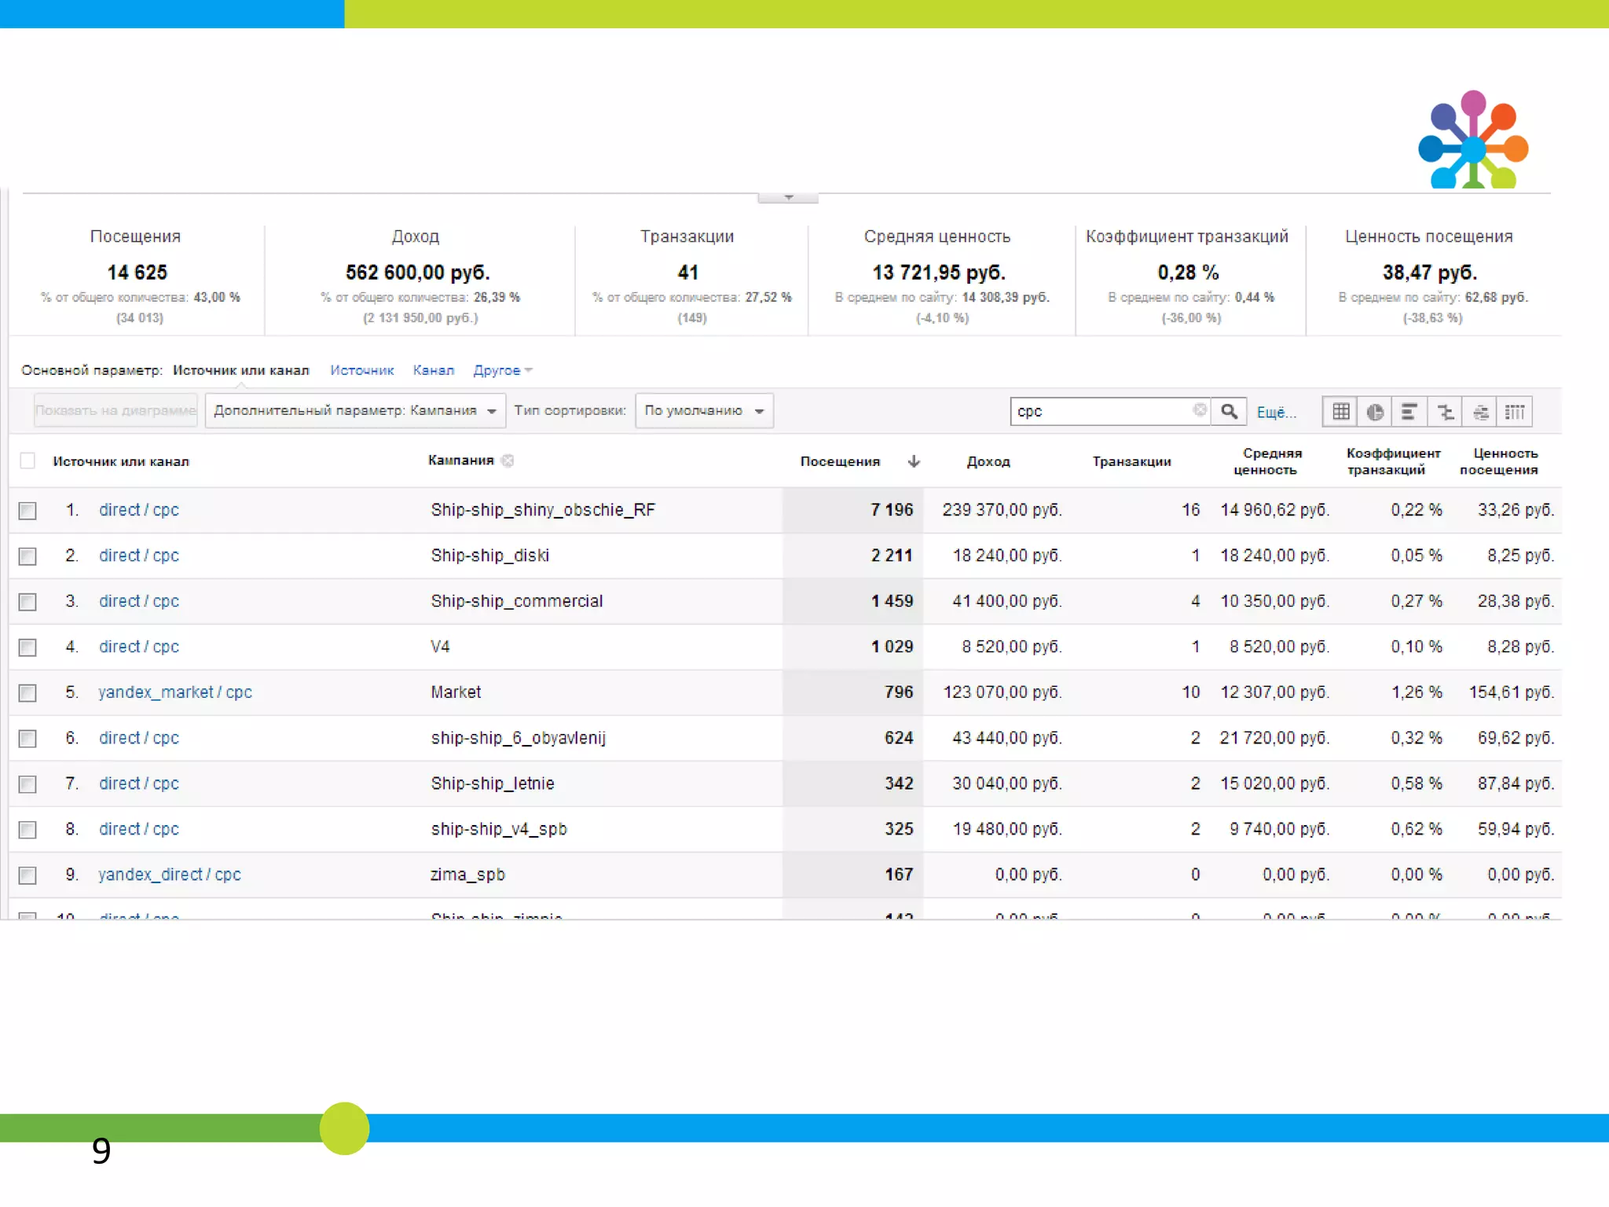Open the term cloud view icon
The height and width of the screenshot is (1207, 1609).
(1480, 411)
